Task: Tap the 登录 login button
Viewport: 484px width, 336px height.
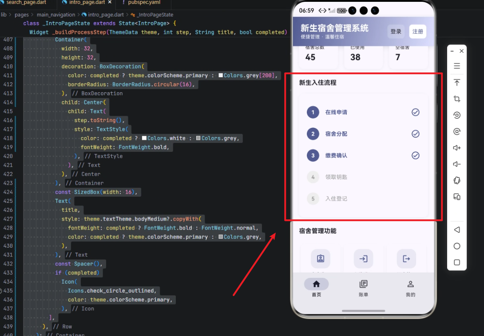Action: (396, 32)
